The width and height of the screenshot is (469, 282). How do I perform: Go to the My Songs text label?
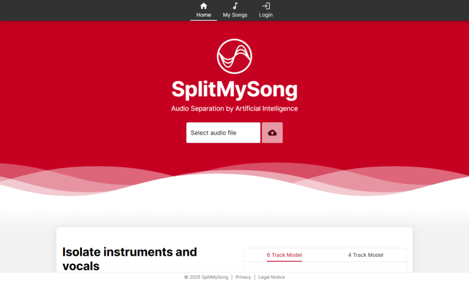point(235,15)
